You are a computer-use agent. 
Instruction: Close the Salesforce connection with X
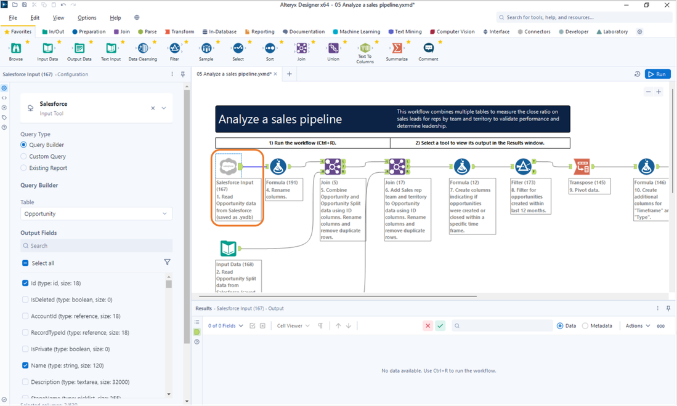point(153,108)
